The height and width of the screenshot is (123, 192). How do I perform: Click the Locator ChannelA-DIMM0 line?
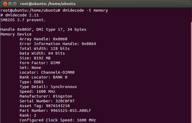tap(47, 72)
